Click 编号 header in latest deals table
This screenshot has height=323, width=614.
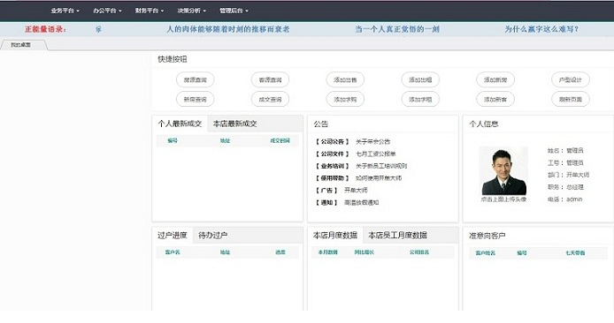pos(173,140)
